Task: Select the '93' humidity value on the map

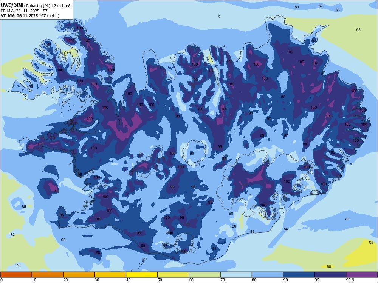Action: (x=214, y=249)
